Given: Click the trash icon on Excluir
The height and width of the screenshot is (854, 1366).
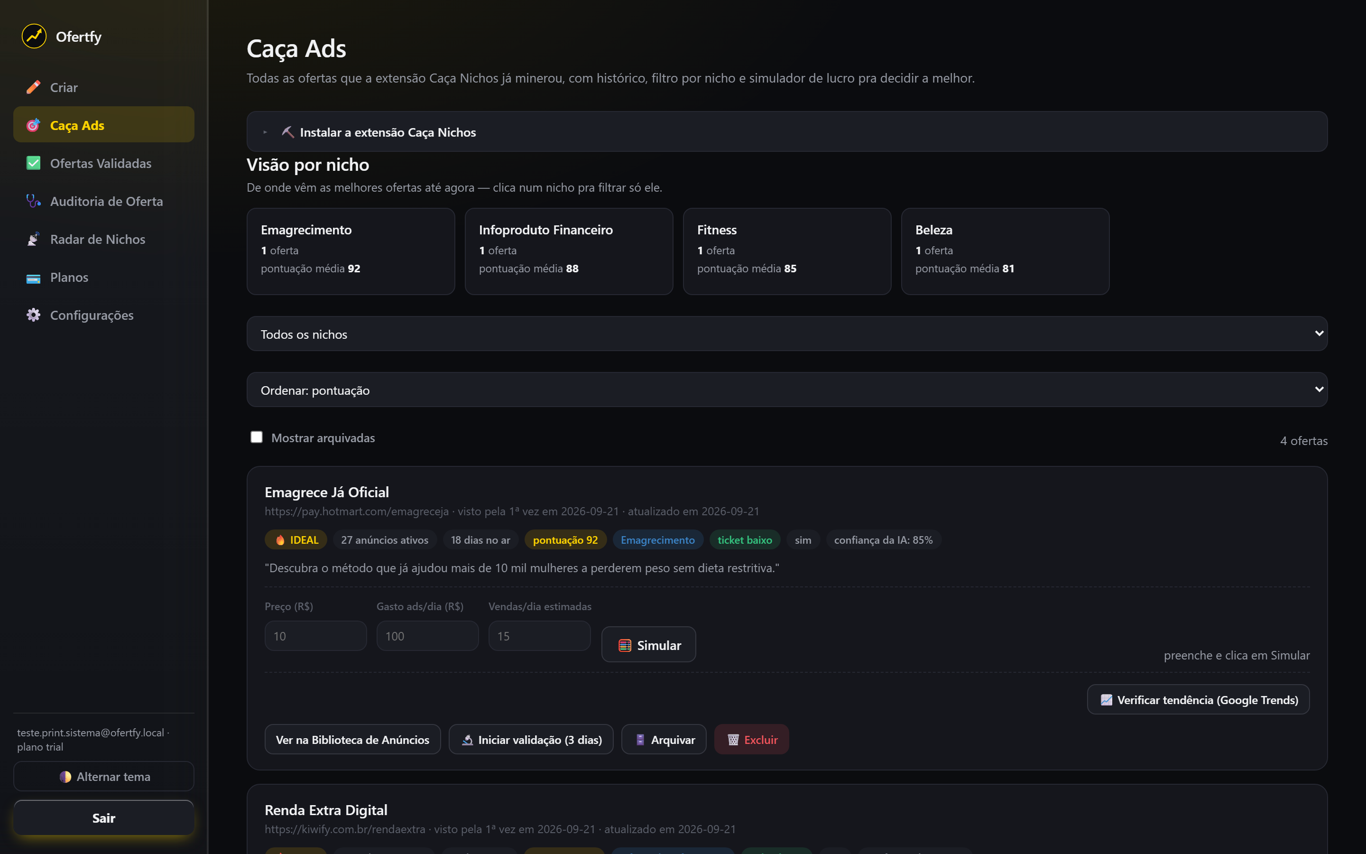Looking at the screenshot, I should coord(733,739).
